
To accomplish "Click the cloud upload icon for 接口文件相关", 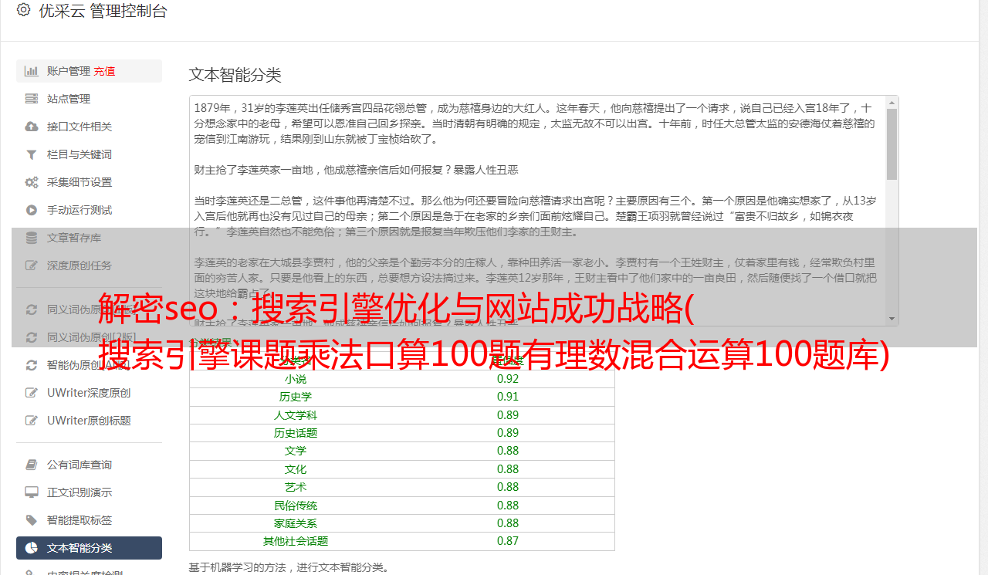I will (32, 127).
